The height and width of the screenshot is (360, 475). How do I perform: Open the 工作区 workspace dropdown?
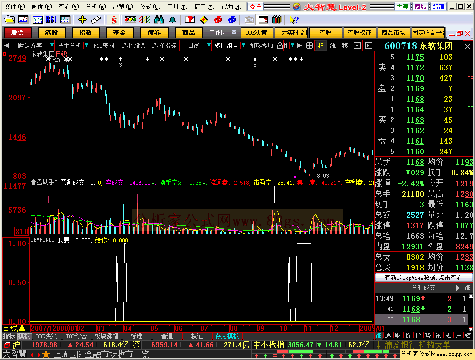click(x=234, y=32)
